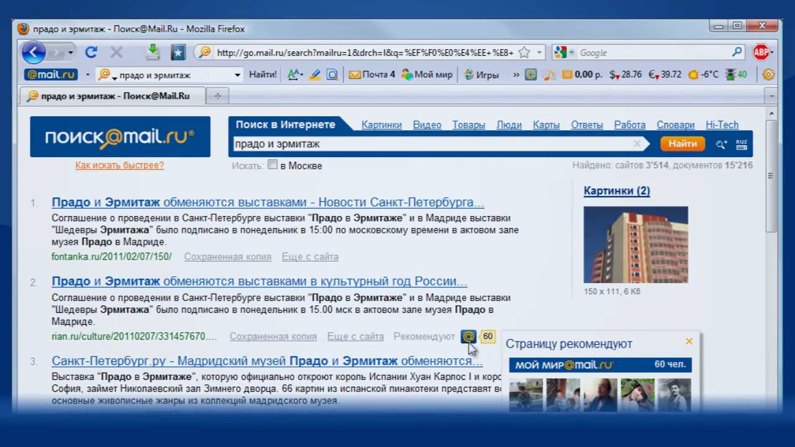Click the @mail.ru logo on the toolbar

click(x=51, y=74)
